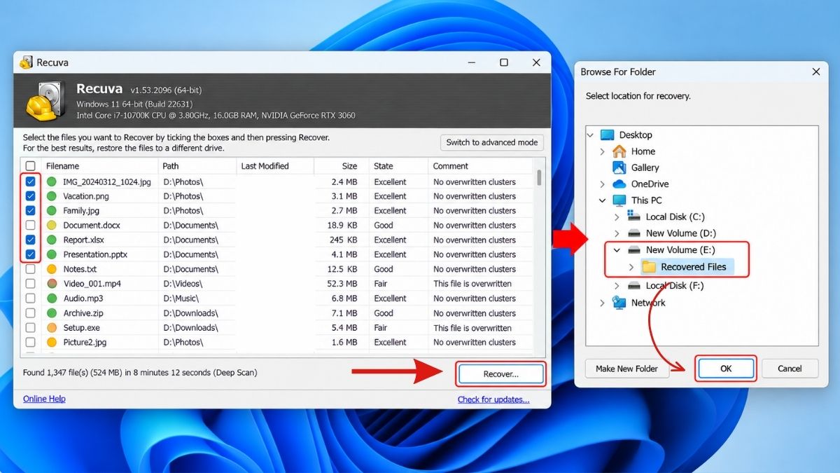840x473 pixels.
Task: Click the Network icon in folder tree
Action: (619, 303)
